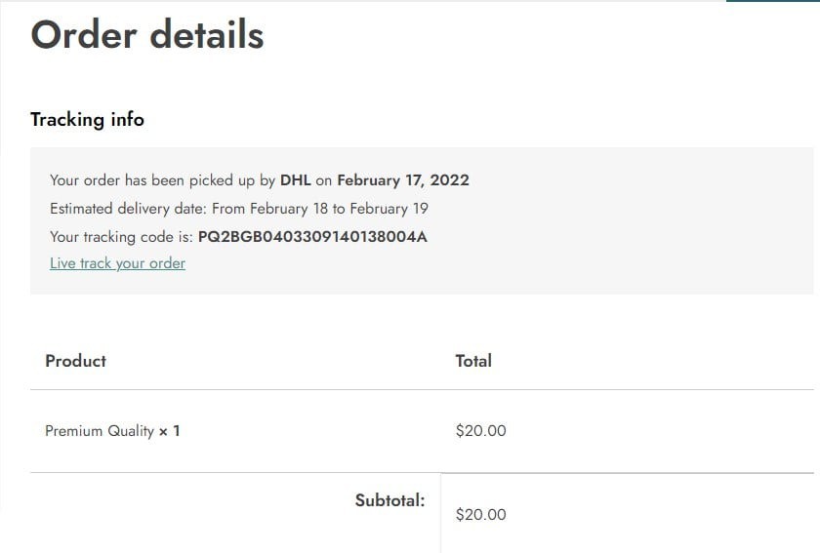Click the $20.00 price in Premium Quality row

[480, 431]
